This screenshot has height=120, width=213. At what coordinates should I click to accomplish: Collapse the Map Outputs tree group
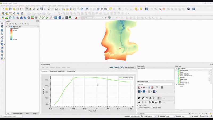(x=176, y=69)
